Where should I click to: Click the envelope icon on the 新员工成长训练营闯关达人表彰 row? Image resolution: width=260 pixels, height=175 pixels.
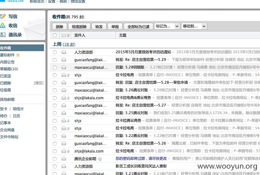click(x=64, y=166)
